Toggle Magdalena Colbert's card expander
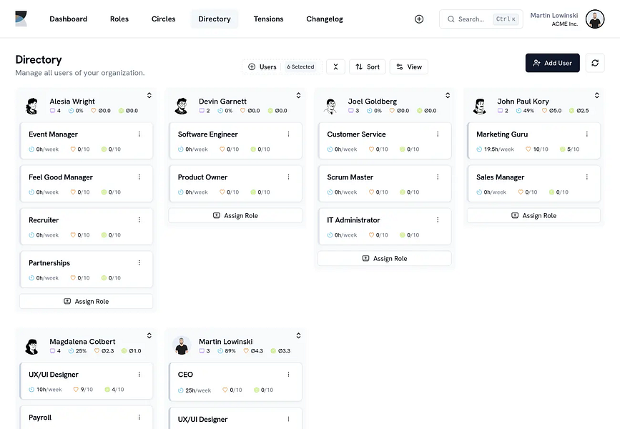Screen dimensions: 620x429 tap(149, 335)
